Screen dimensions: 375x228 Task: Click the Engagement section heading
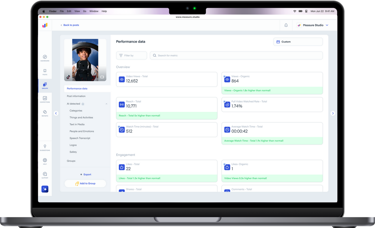(126, 155)
